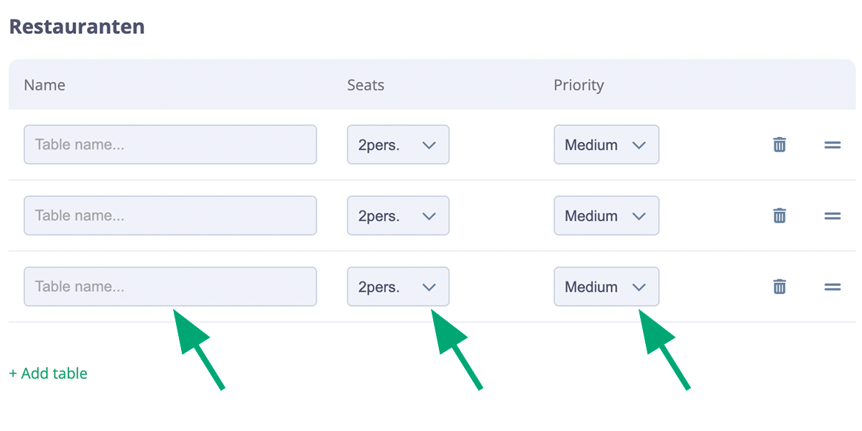The width and height of the screenshot is (862, 431).
Task: Open the Priority dropdown in the second row
Action: click(x=606, y=215)
